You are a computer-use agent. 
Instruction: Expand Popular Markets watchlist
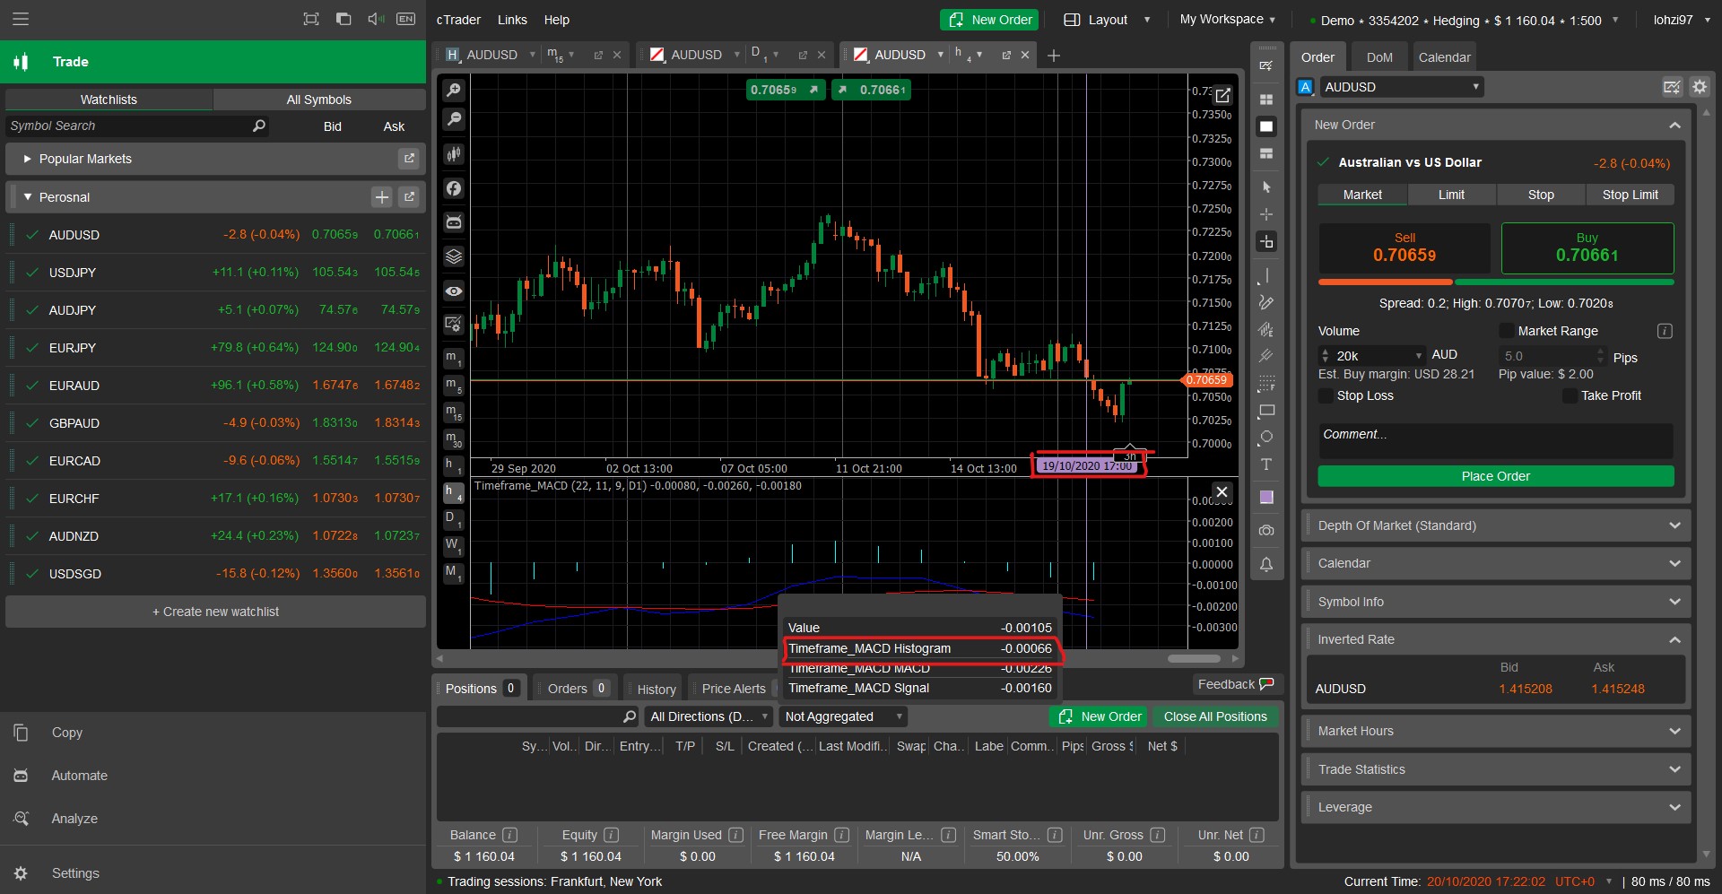pos(27,159)
